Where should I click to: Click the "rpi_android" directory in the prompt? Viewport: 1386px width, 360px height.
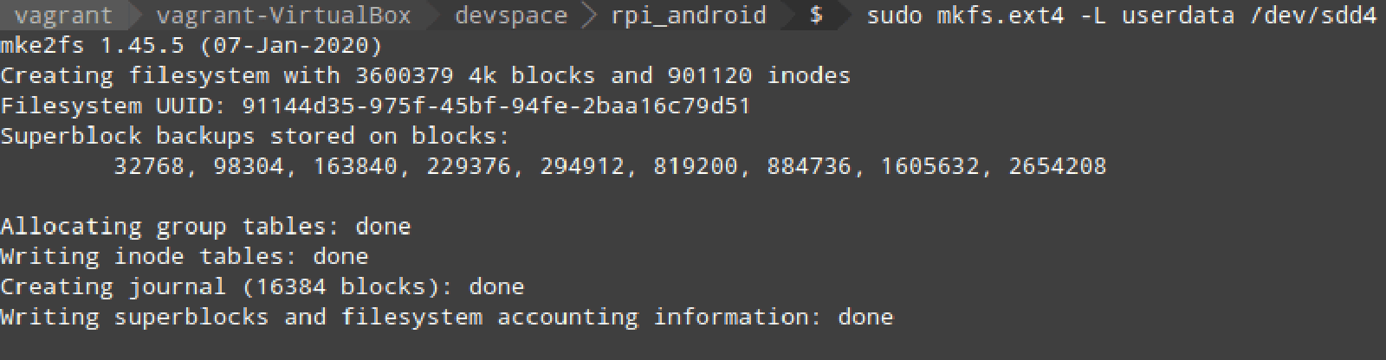coord(689,16)
